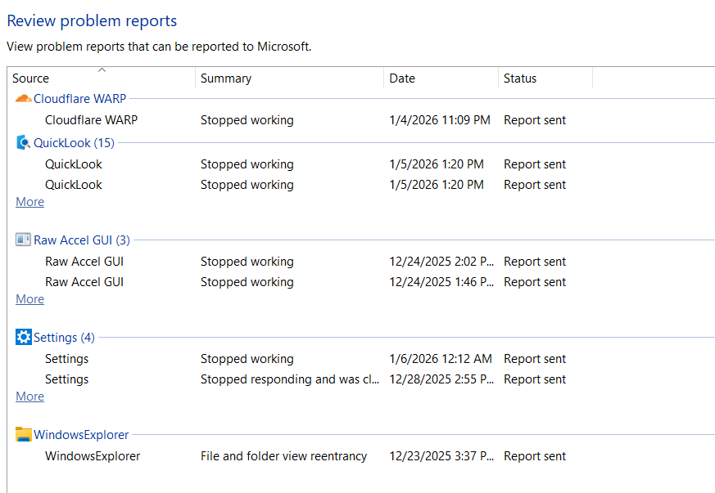715x493 pixels.
Task: Click the Raw Accel GUI group icon
Action: (23, 240)
